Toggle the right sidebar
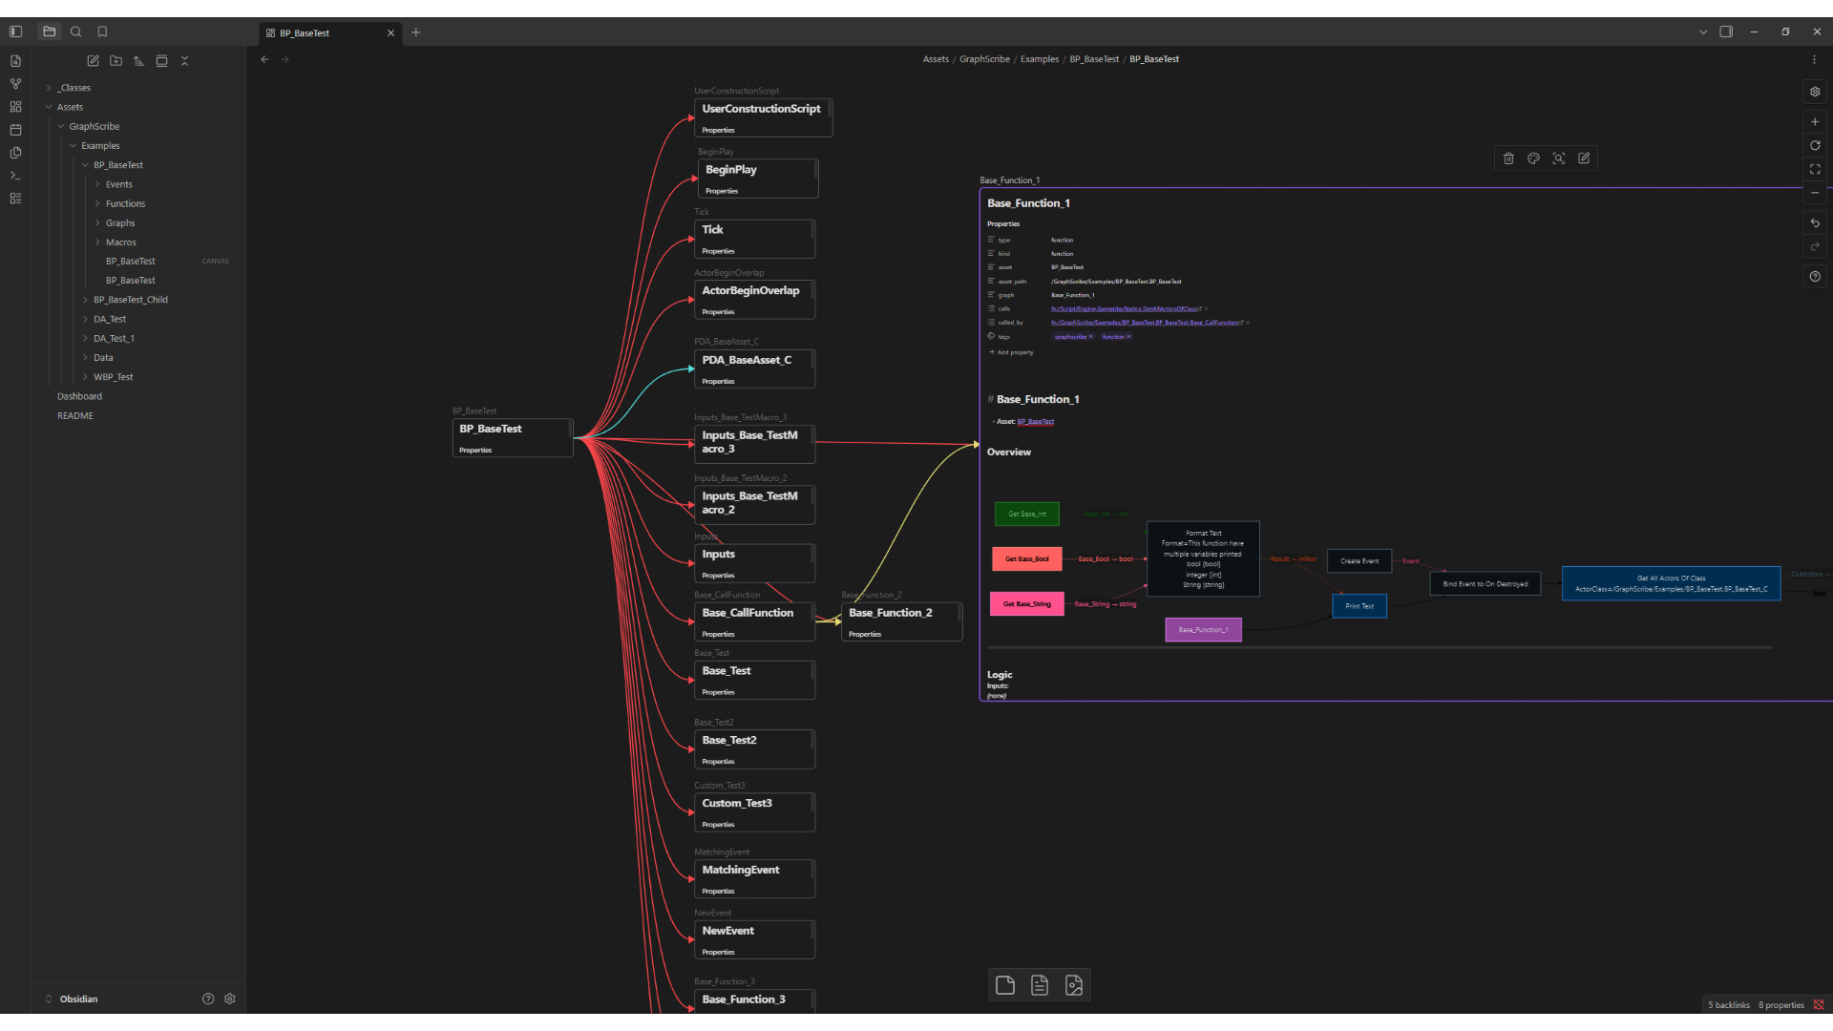 pyautogui.click(x=1726, y=32)
